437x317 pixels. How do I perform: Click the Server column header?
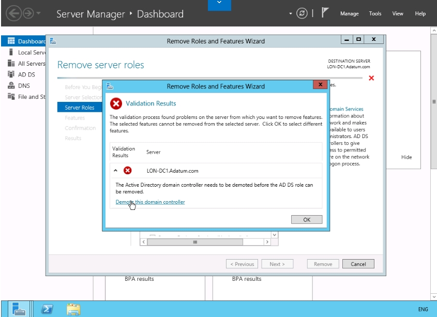tap(153, 152)
